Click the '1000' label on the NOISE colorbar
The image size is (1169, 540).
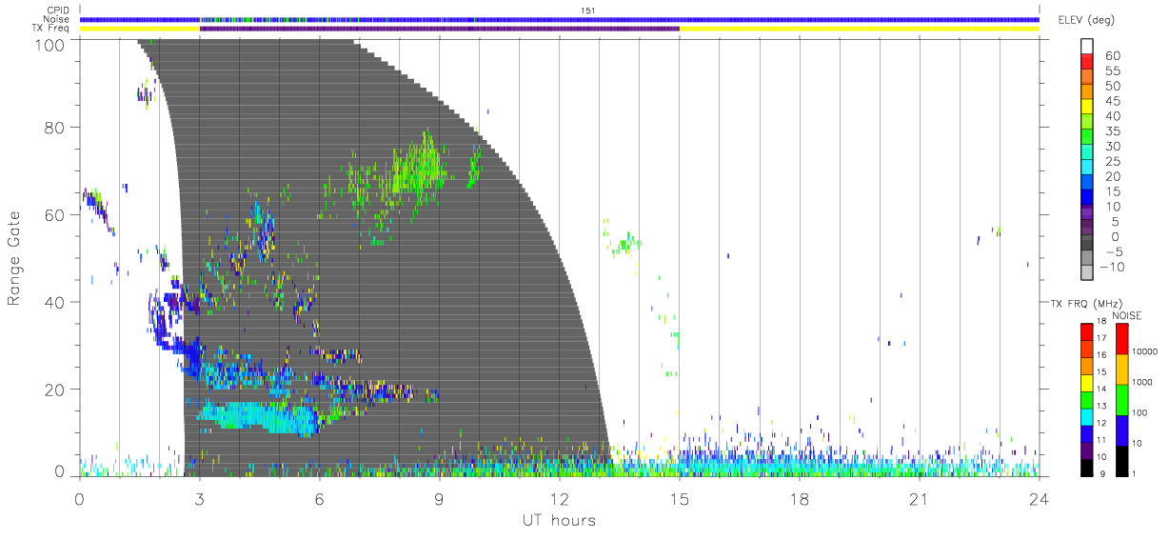pyautogui.click(x=1140, y=382)
